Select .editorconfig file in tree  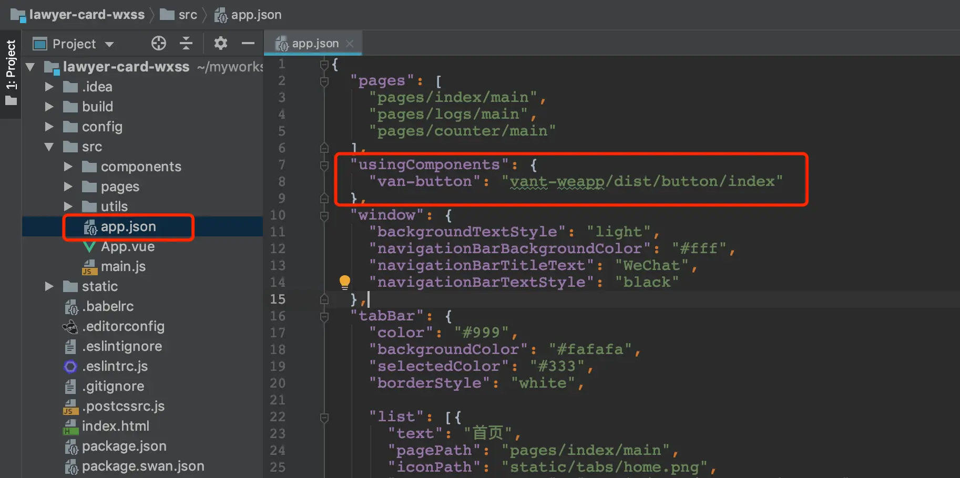tap(123, 326)
